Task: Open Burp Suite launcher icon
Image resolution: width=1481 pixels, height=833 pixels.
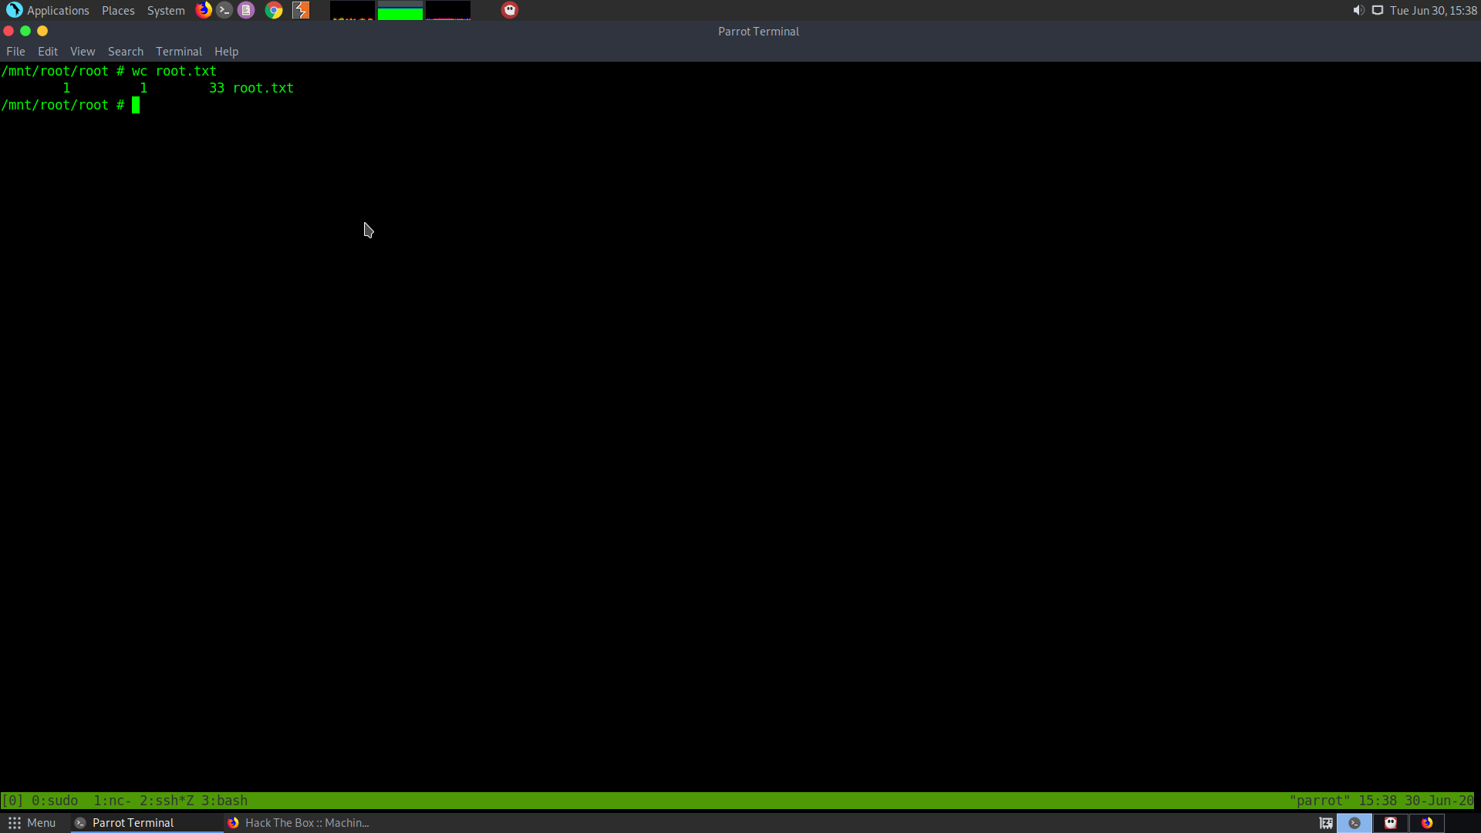Action: (301, 10)
